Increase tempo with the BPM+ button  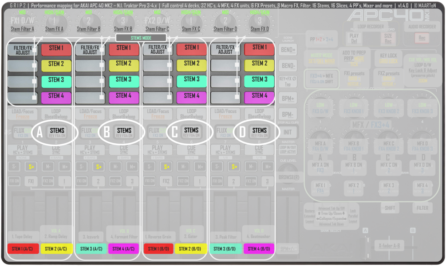tap(288, 98)
